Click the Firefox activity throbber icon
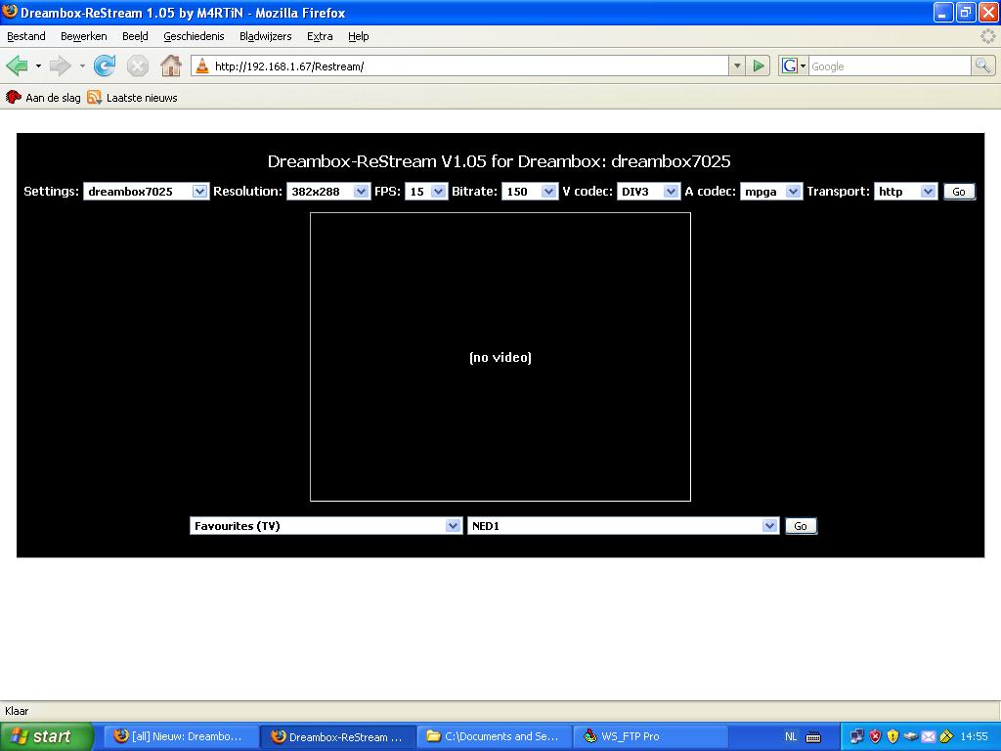1001x751 pixels. pos(988,36)
